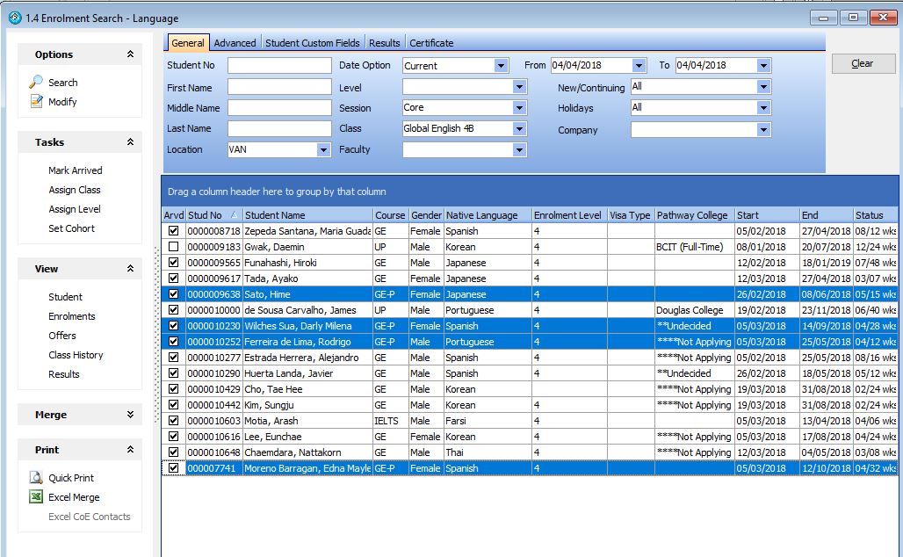The width and height of the screenshot is (903, 557).
Task: Collapse the Print panel chevron
Action: [x=130, y=450]
